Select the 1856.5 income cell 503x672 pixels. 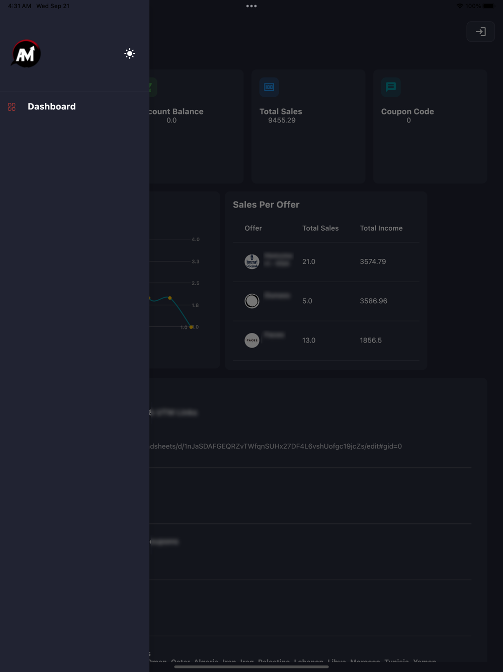click(x=371, y=340)
